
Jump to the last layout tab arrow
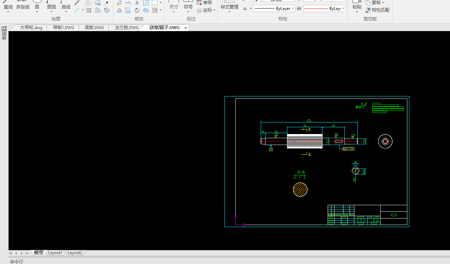point(27,253)
